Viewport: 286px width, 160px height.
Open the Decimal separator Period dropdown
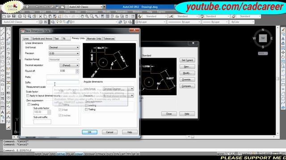(69, 65)
